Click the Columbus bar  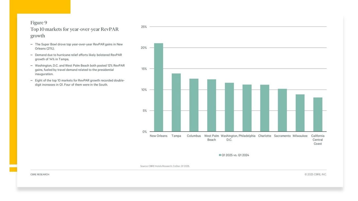194,105
